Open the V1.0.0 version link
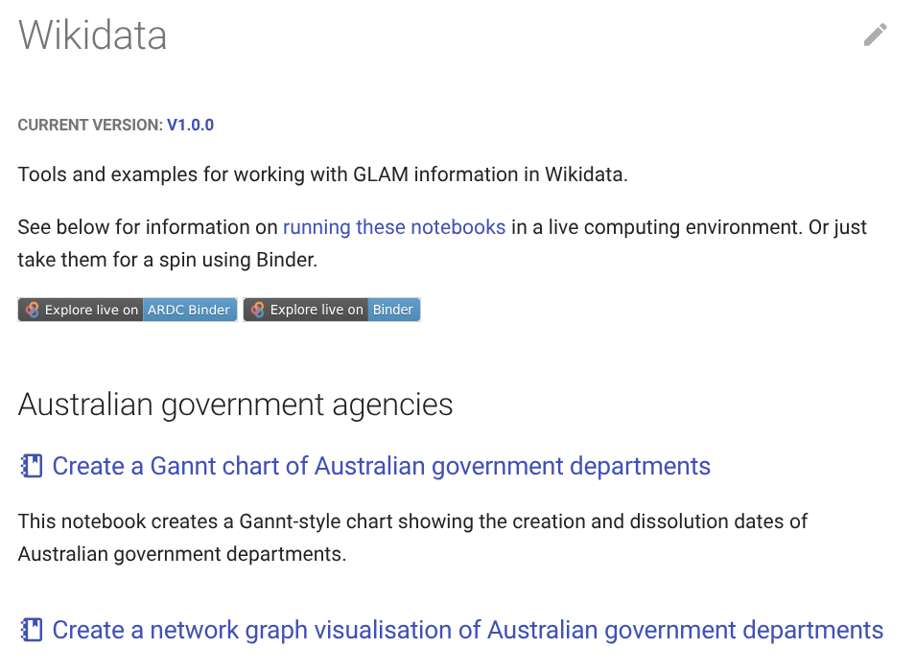This screenshot has width=915, height=671. coord(190,125)
